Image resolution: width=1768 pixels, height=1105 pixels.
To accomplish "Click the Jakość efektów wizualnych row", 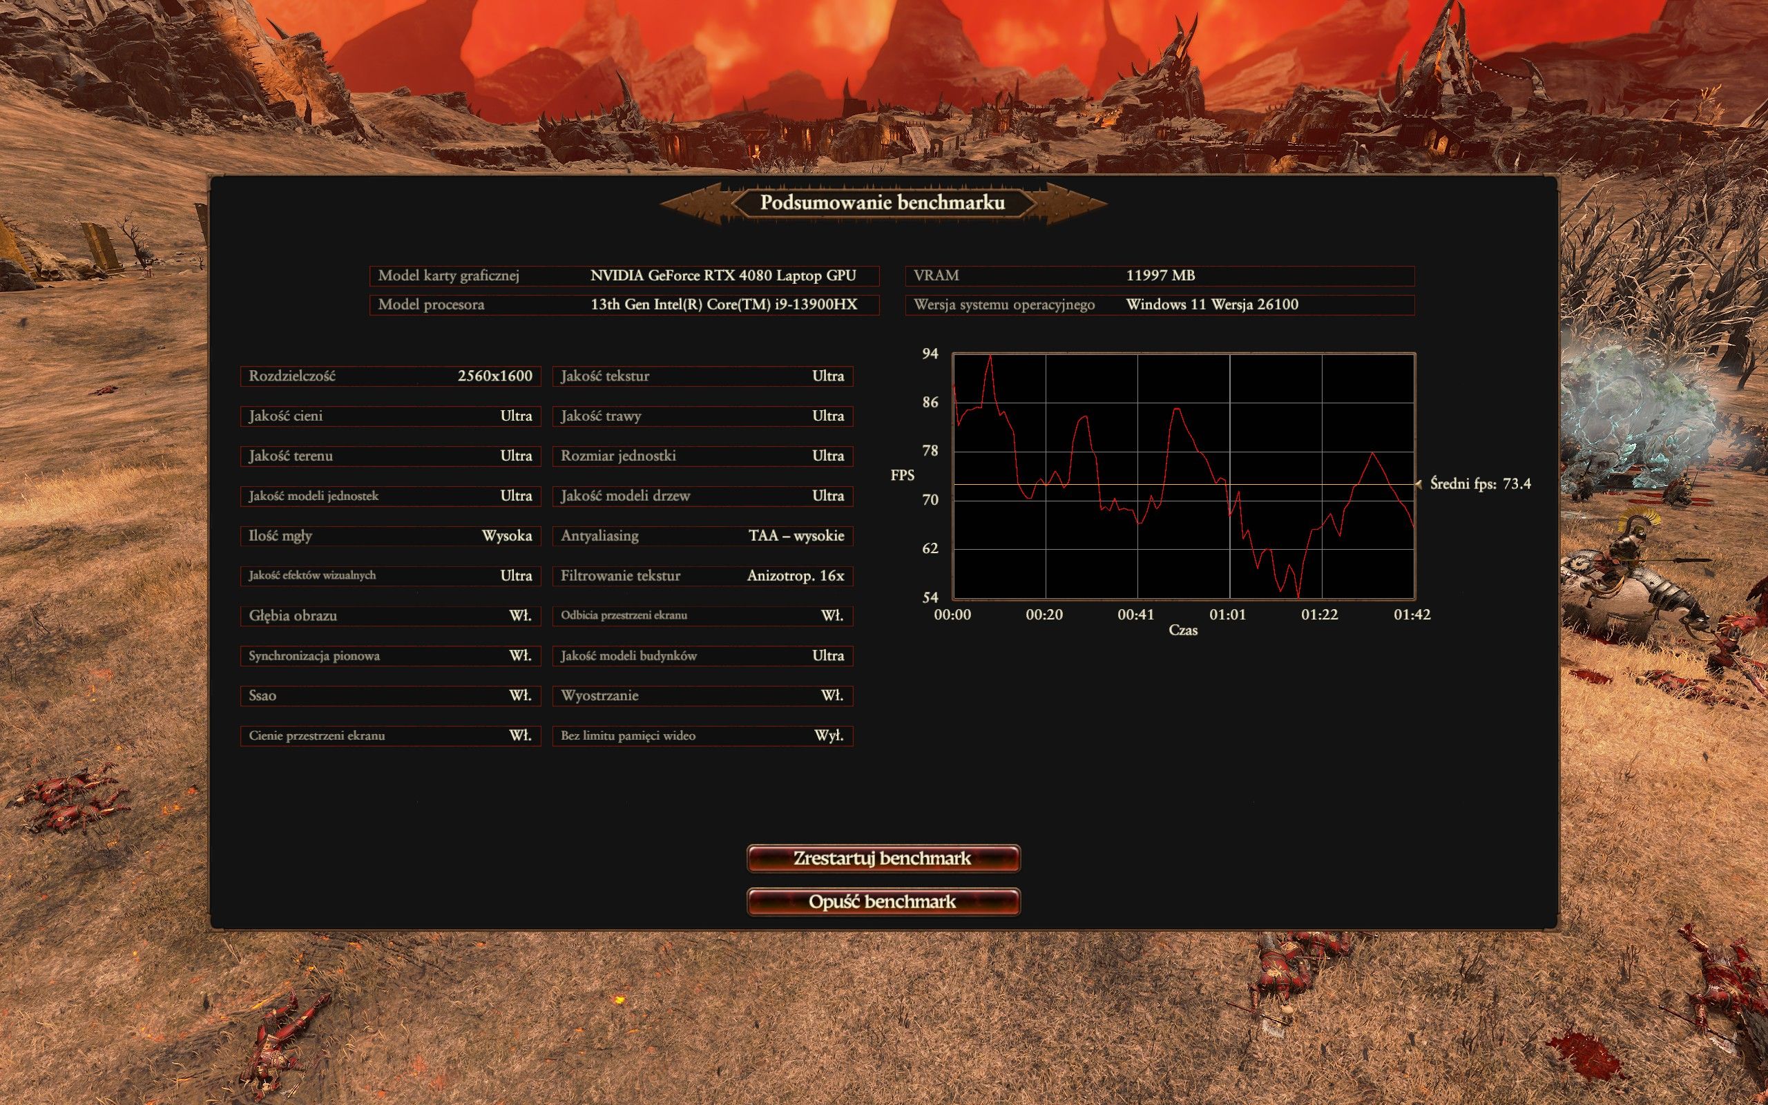I will [391, 576].
